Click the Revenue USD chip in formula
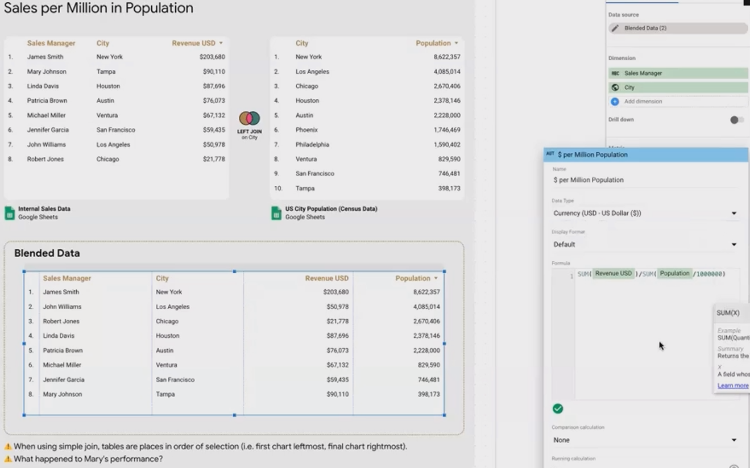Image resolution: width=750 pixels, height=468 pixels. 614,274
